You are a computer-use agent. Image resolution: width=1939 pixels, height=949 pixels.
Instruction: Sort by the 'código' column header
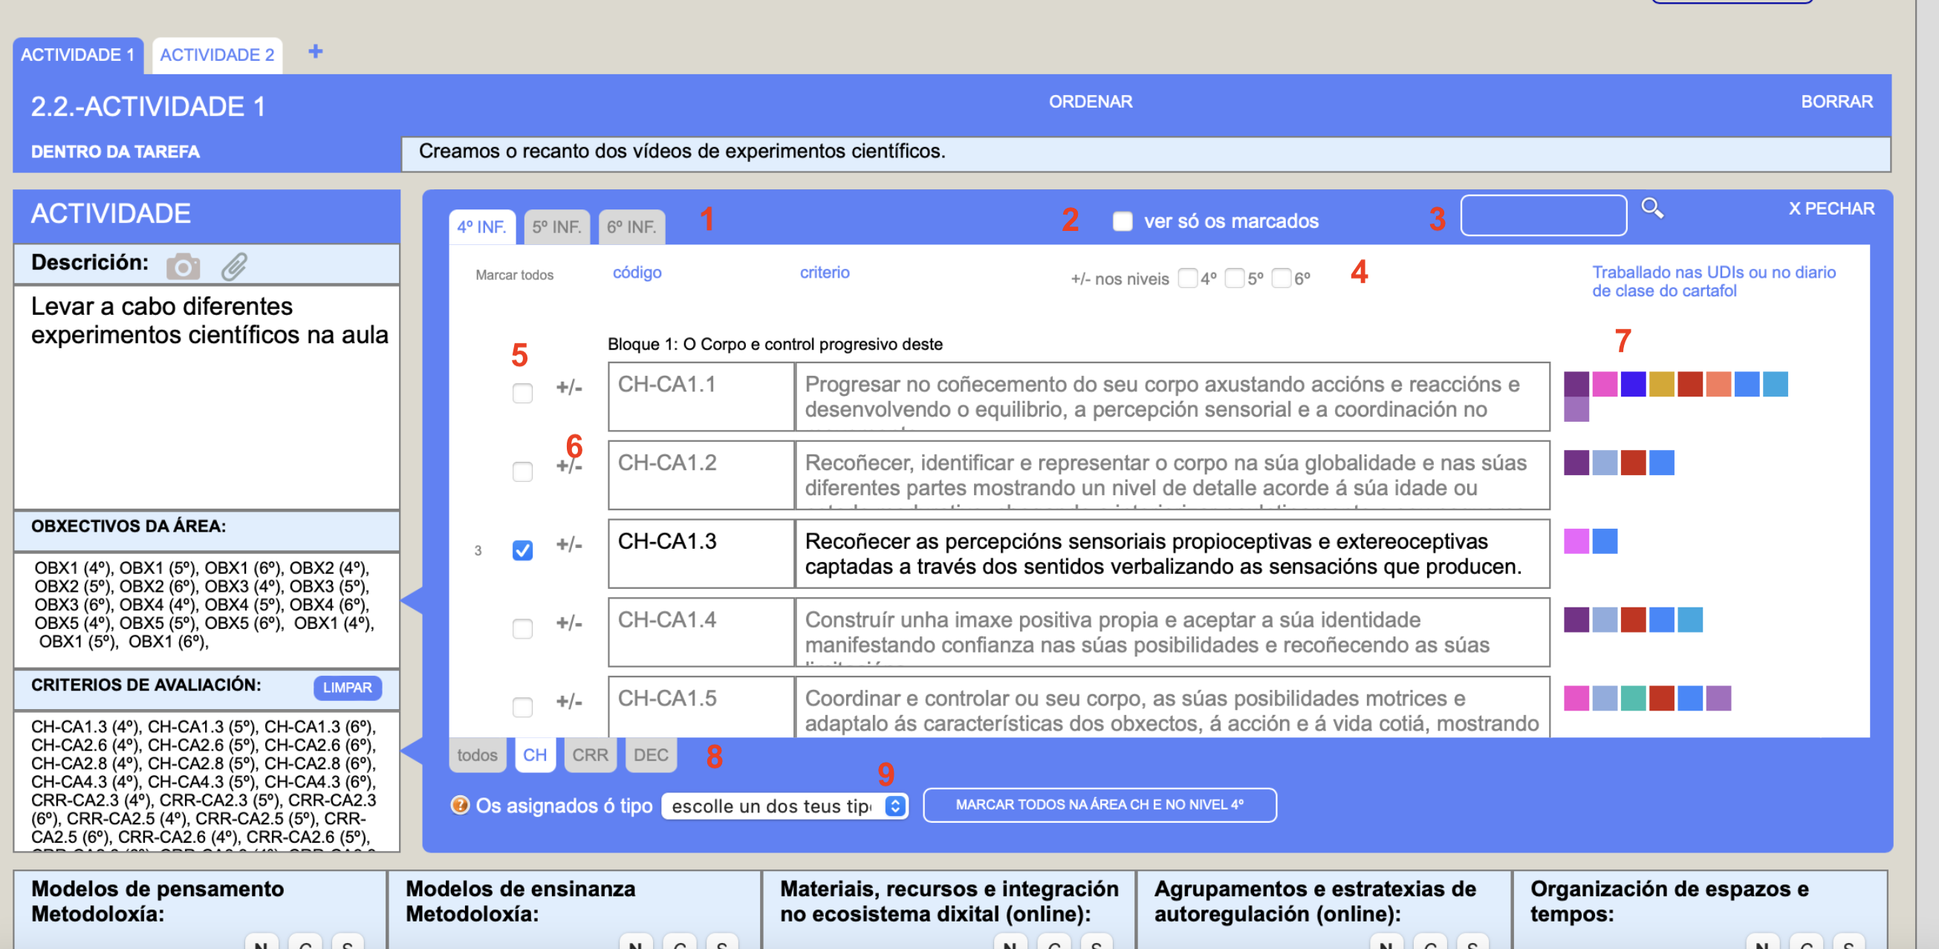637,273
